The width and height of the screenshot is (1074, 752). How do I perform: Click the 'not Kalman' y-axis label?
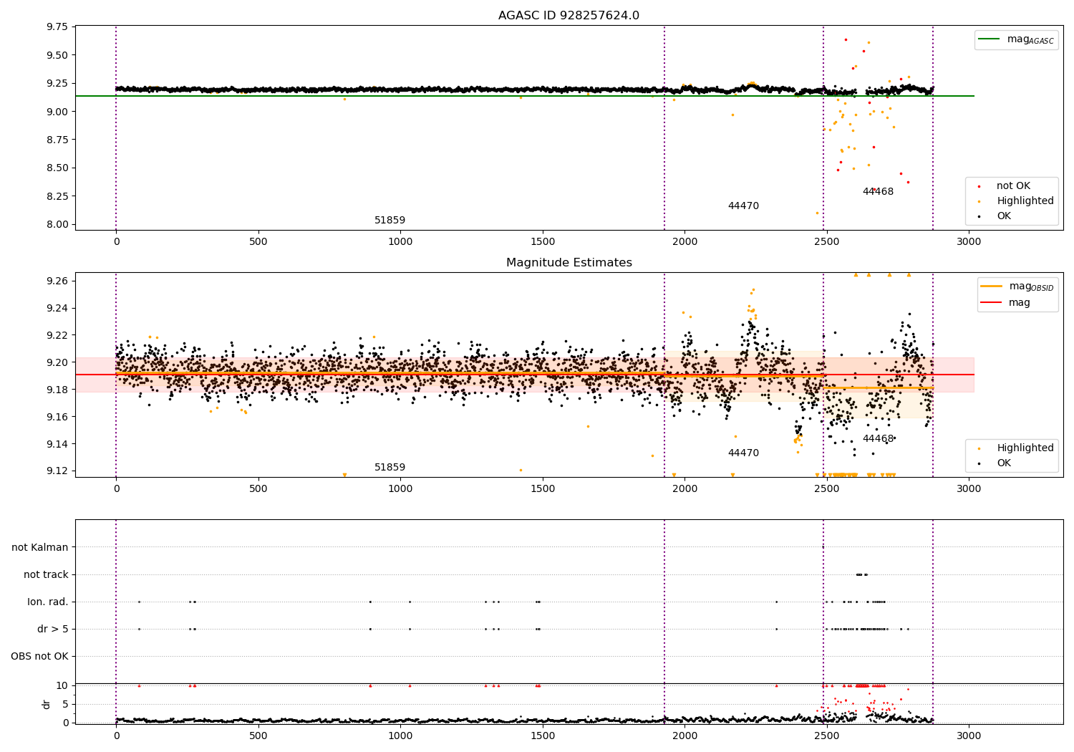pos(40,548)
